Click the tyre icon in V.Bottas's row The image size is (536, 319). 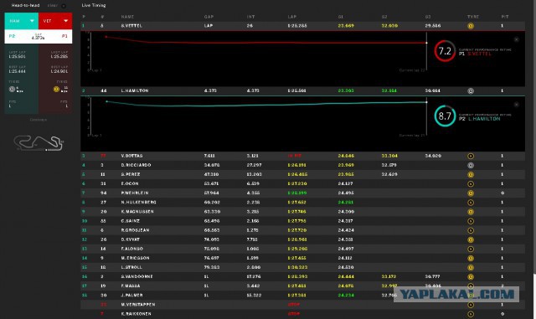471,156
